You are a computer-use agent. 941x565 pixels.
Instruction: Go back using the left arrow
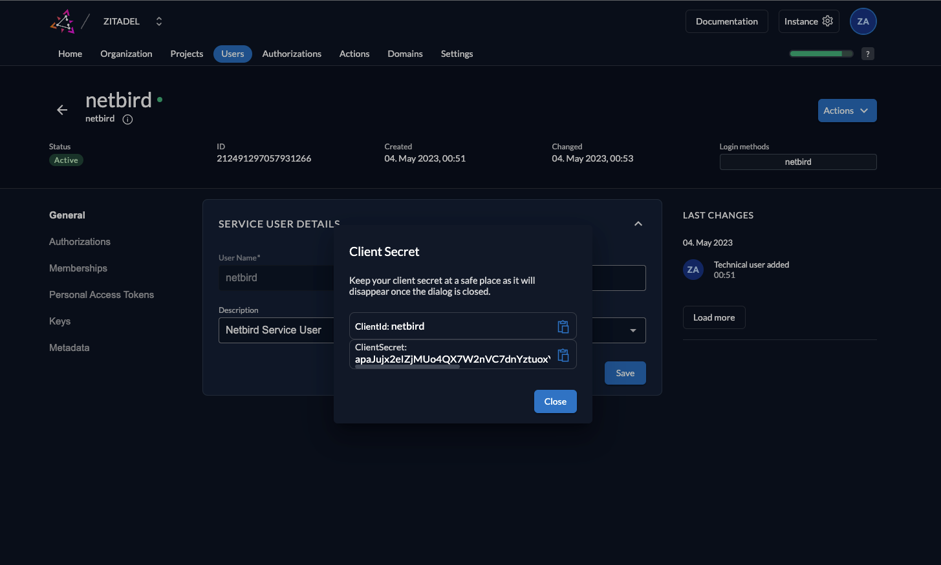[62, 110]
